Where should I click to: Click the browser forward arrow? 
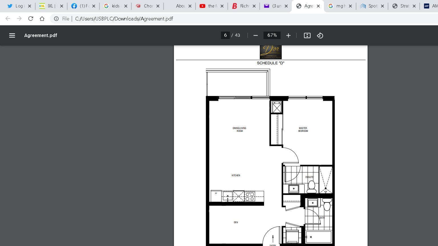[x=19, y=19]
